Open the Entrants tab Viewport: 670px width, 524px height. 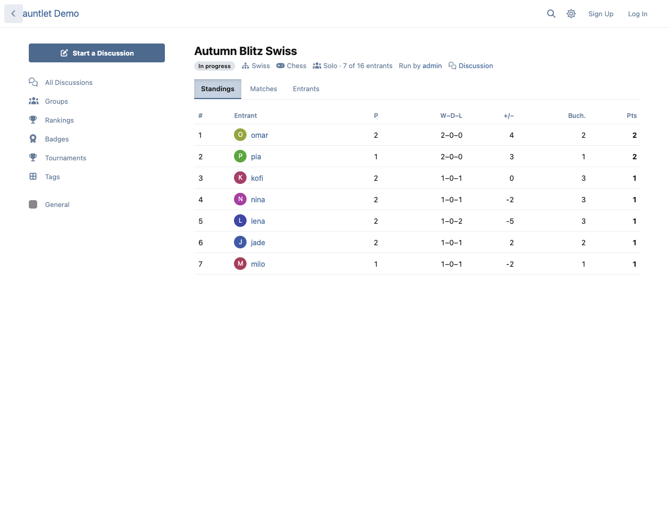pyautogui.click(x=306, y=89)
